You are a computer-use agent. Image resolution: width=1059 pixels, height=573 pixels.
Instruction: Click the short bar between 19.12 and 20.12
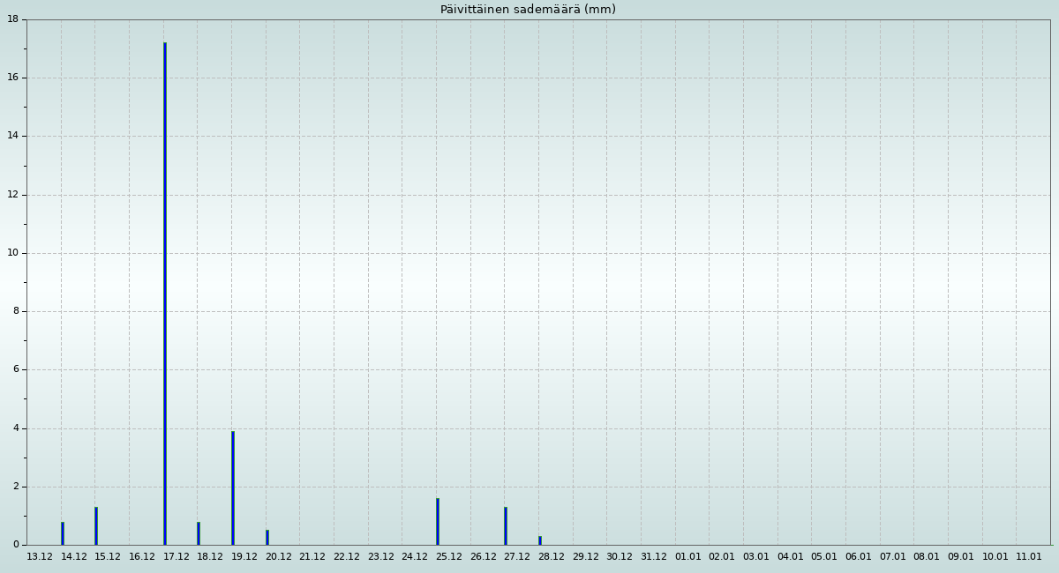coord(267,538)
